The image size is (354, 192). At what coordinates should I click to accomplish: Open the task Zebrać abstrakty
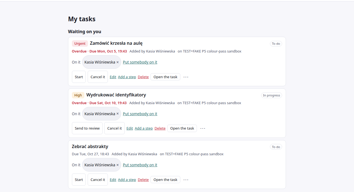[x=165, y=180]
